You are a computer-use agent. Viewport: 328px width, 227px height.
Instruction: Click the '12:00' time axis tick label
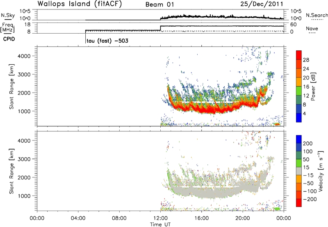click(160, 218)
